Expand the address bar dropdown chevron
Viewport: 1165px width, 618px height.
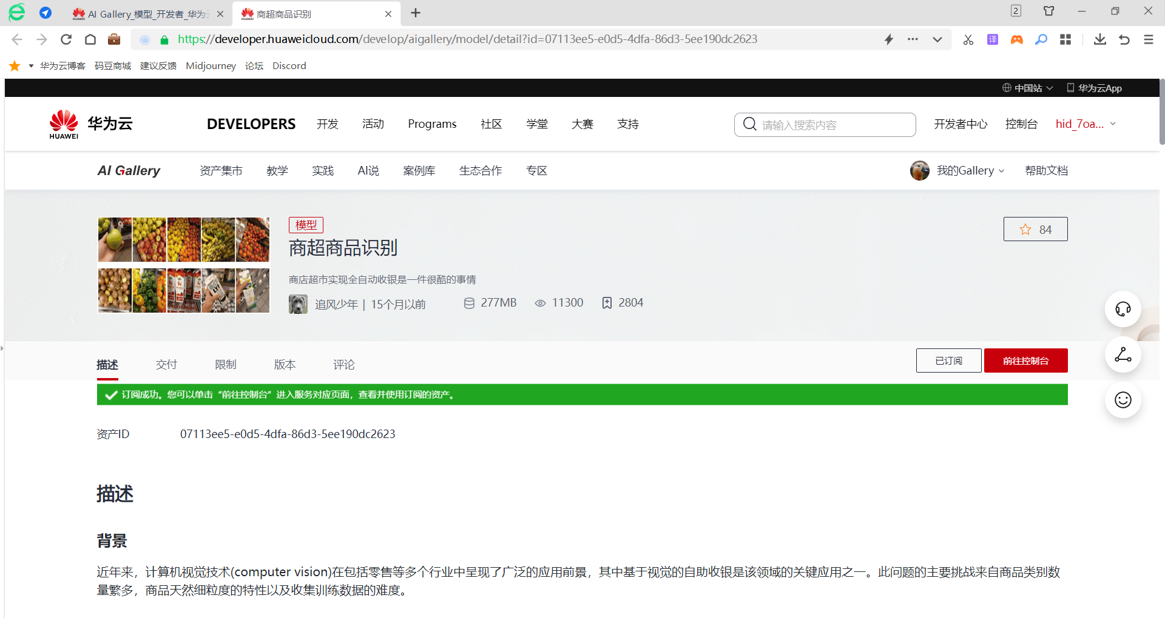[x=937, y=40]
